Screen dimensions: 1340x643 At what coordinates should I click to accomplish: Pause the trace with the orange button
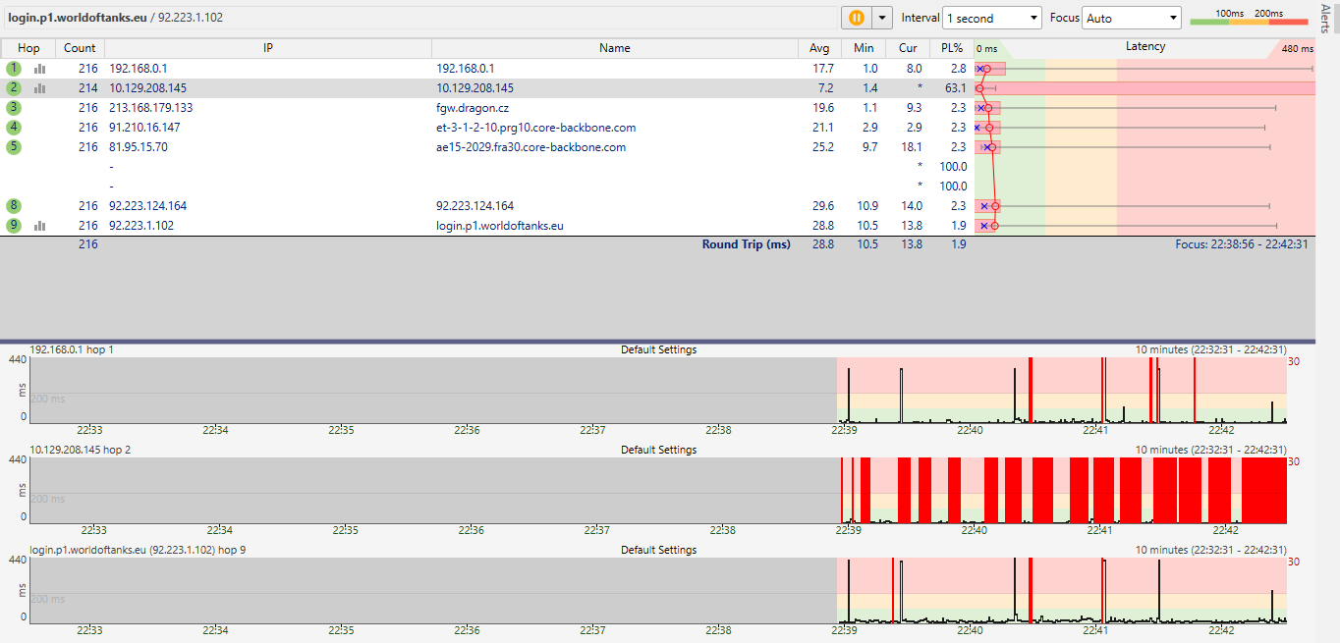pos(855,18)
